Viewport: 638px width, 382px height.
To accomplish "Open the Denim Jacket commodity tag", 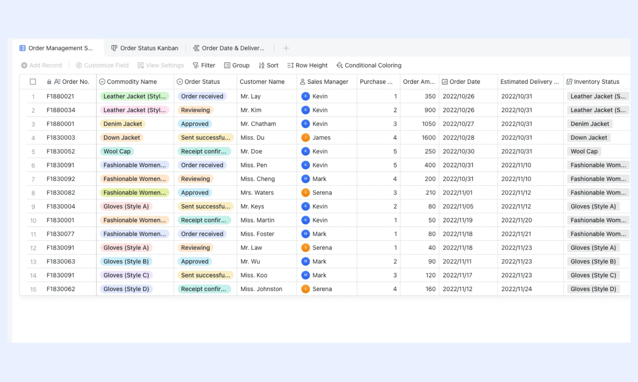I will click(x=122, y=124).
